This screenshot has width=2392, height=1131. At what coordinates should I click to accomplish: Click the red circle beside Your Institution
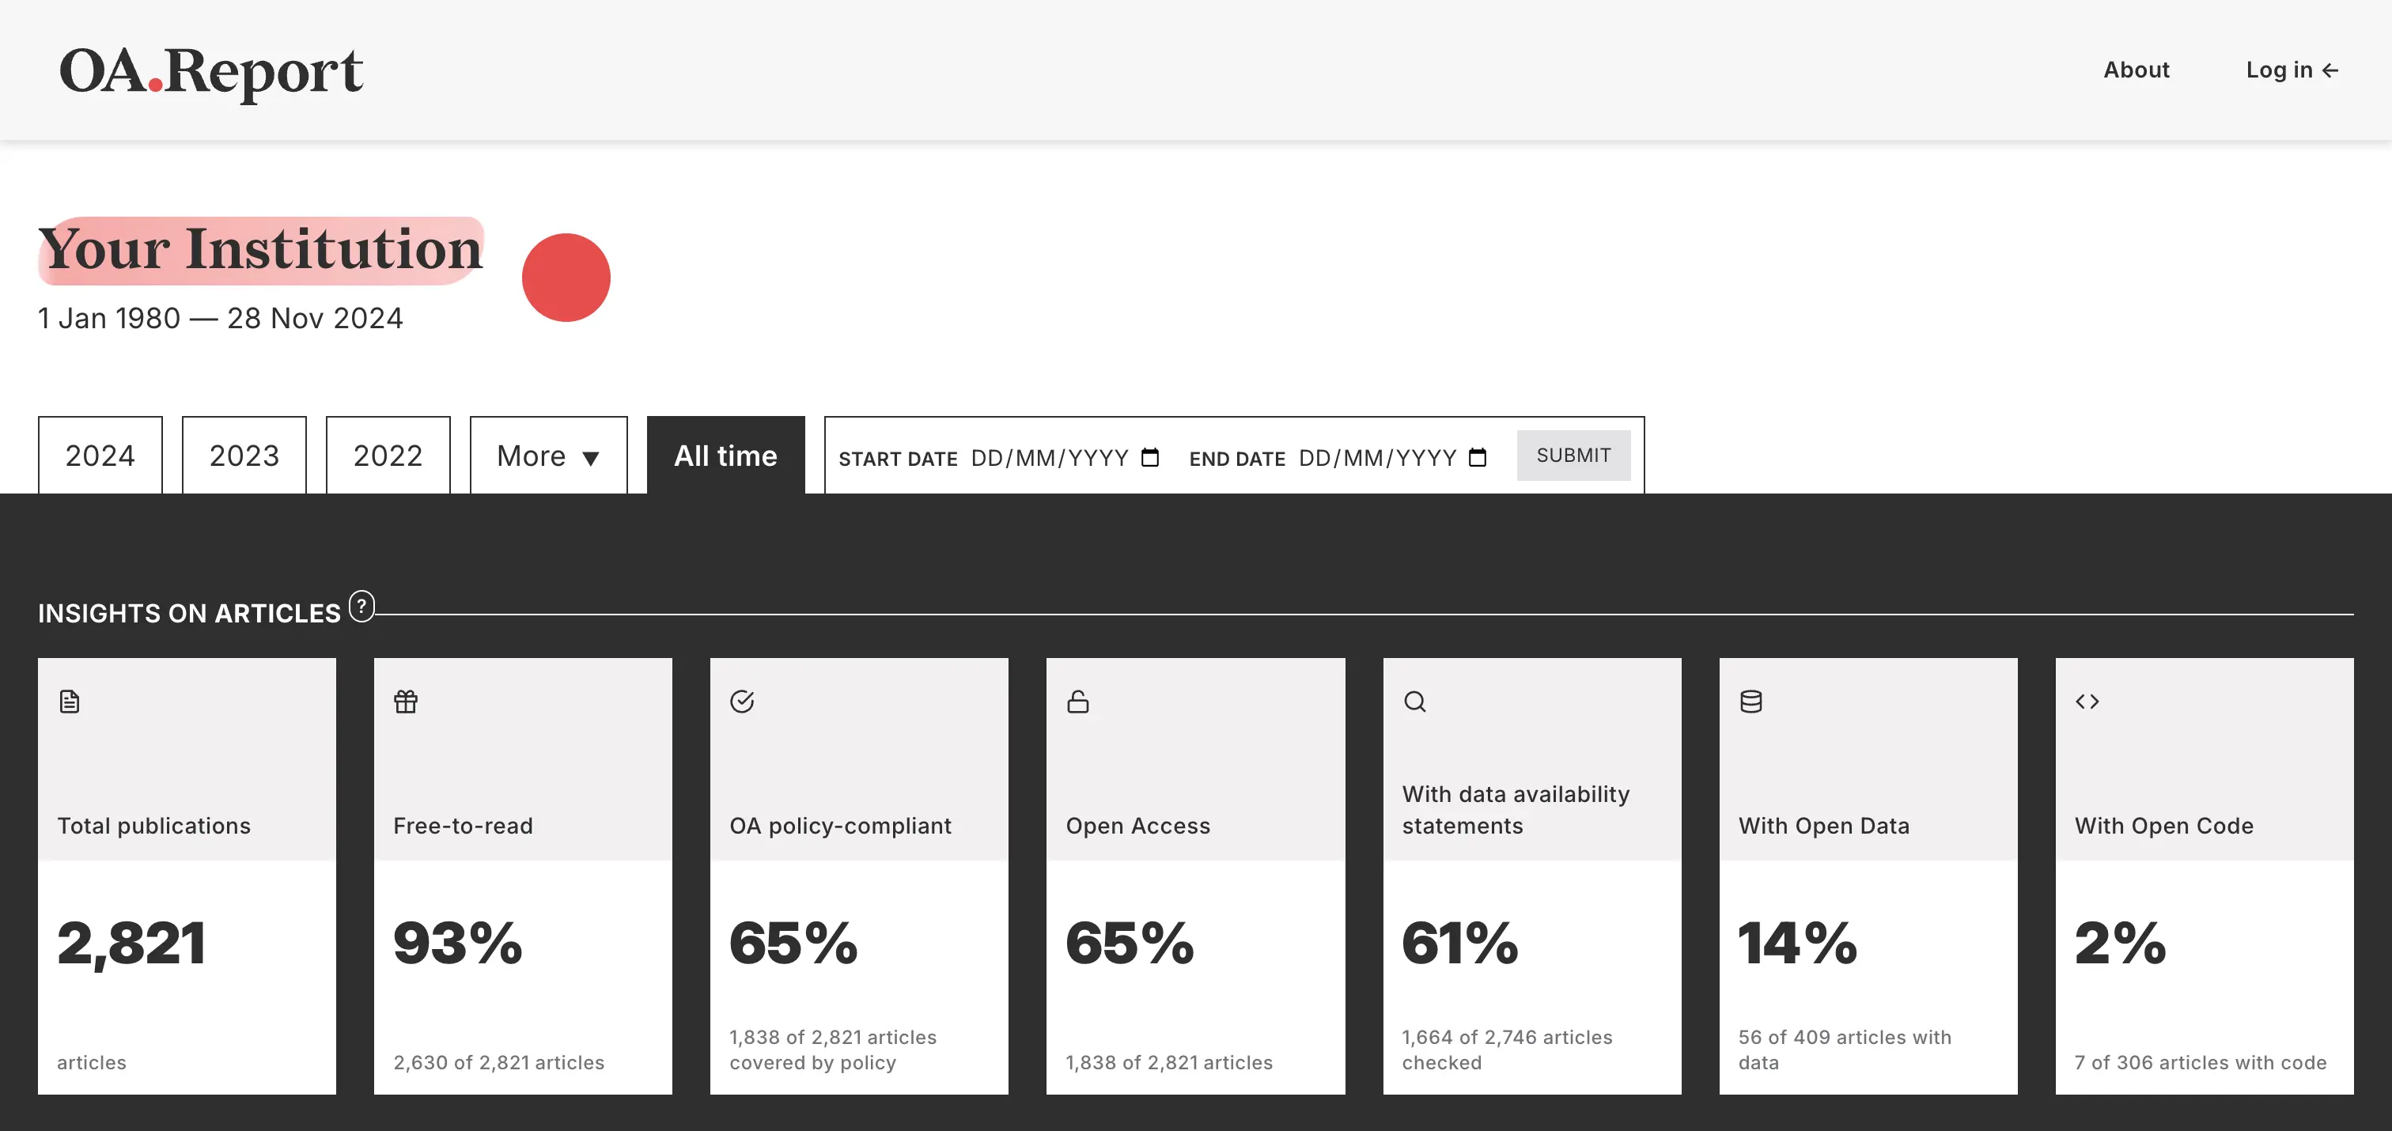pos(566,278)
